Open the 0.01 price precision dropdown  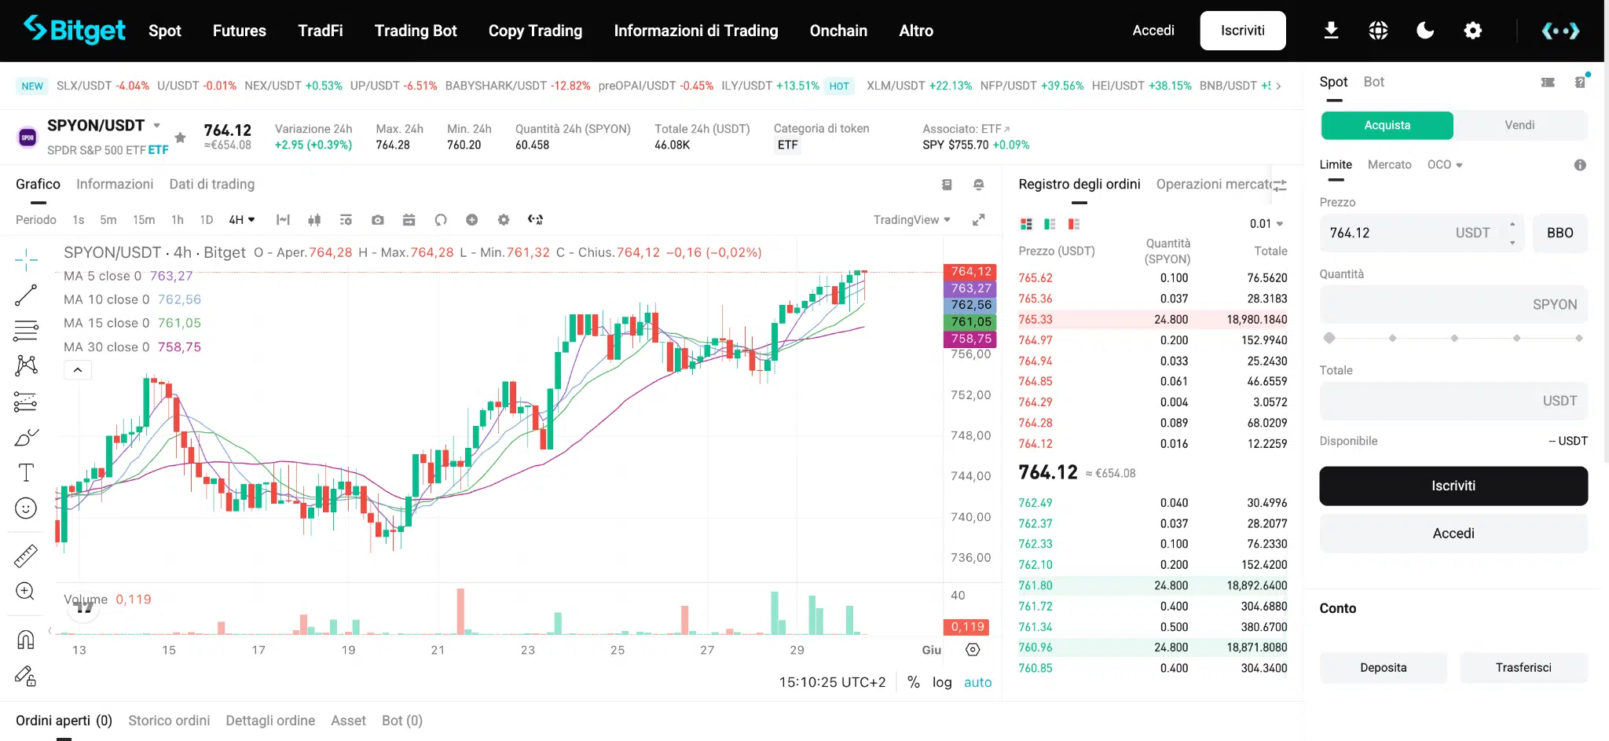[1266, 224]
